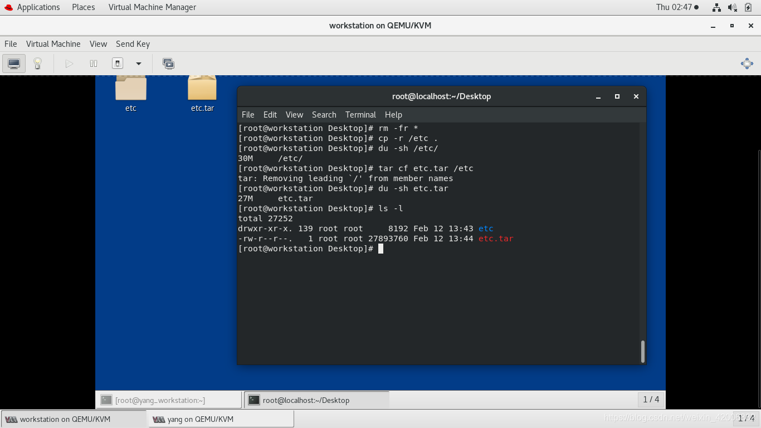This screenshot has width=761, height=428.
Task: Open the Virtual Machine menu
Action: pos(53,44)
